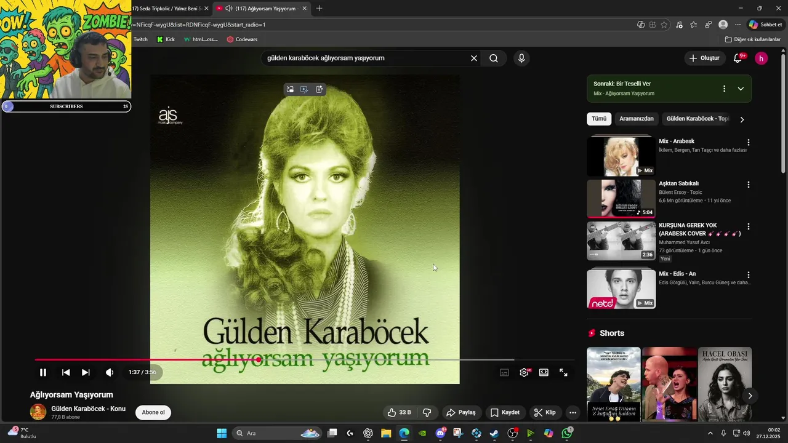Viewport: 788px width, 443px height.
Task: Save video using Kaydet button
Action: coord(505,412)
